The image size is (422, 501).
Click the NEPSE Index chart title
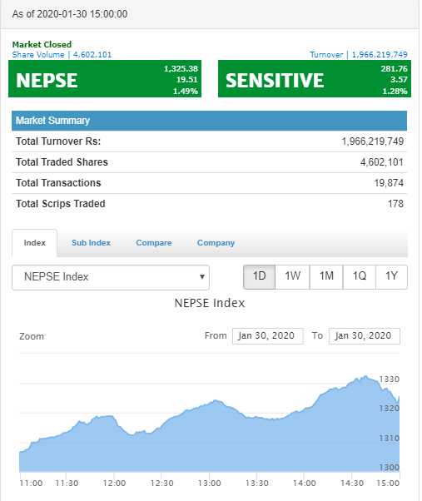(210, 303)
